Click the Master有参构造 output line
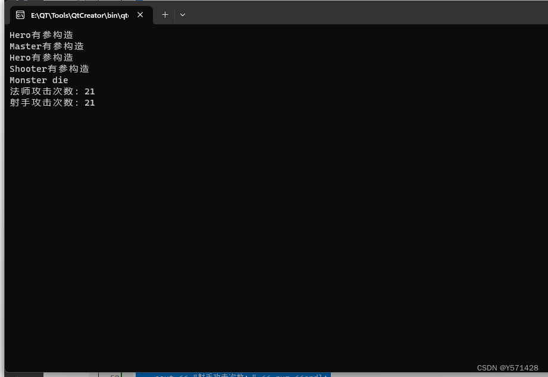The height and width of the screenshot is (377, 548). pos(46,46)
